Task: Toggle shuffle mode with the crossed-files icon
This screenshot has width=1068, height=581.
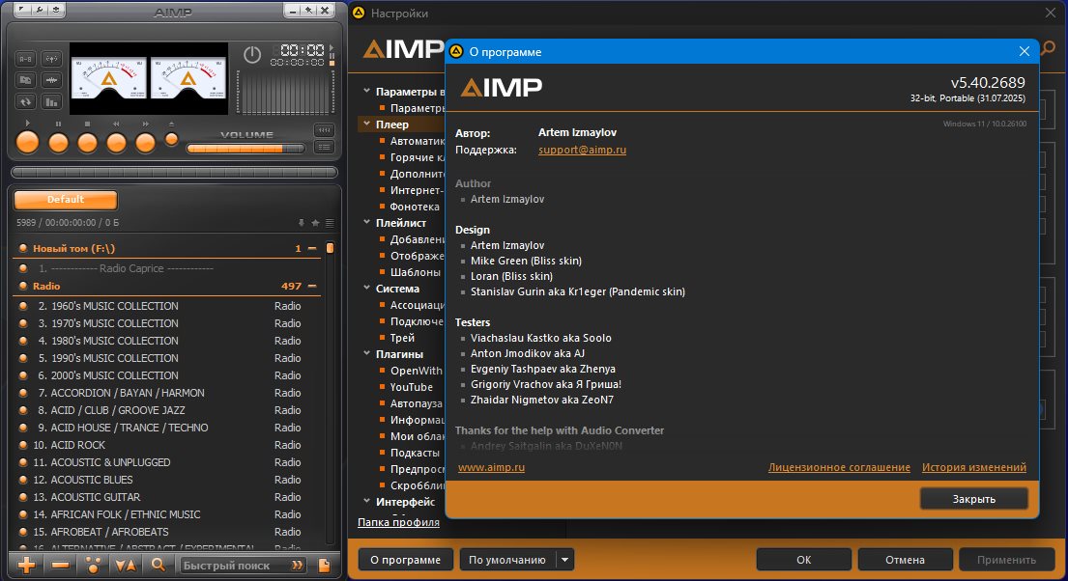Action: (25, 80)
